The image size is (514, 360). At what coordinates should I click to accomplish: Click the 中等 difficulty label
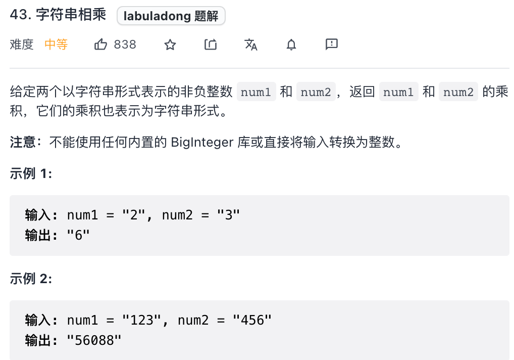[x=56, y=44]
